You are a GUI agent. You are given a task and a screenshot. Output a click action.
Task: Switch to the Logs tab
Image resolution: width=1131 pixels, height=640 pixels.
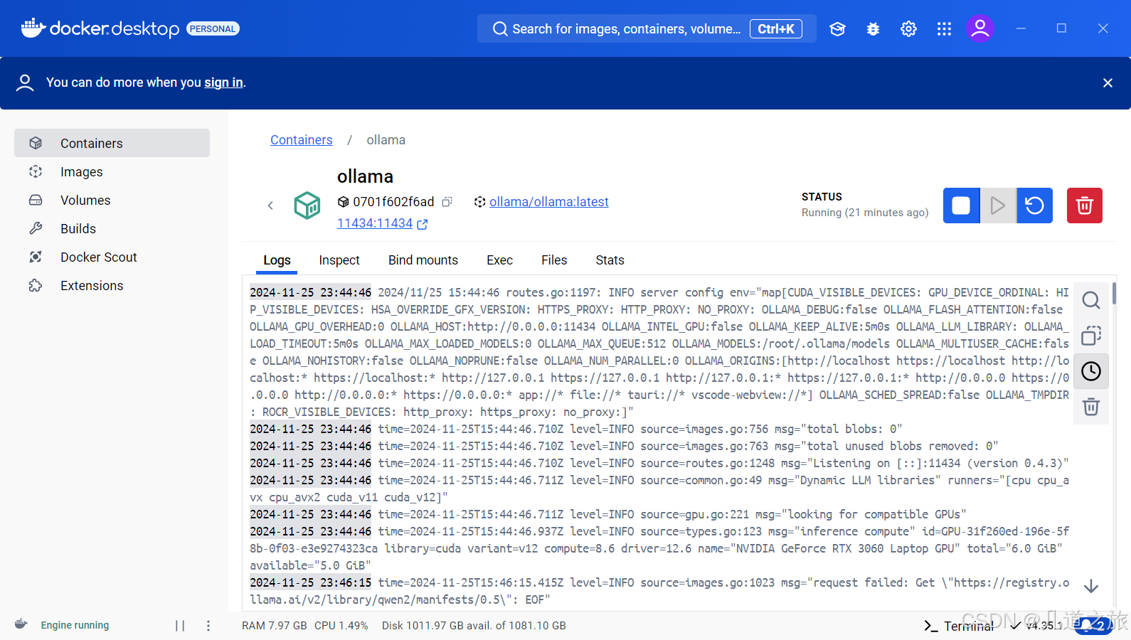[277, 260]
